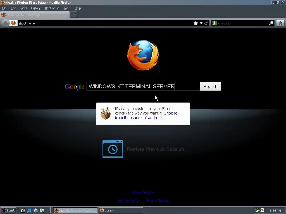Click the folder search quick launch icon

click(x=42, y=210)
